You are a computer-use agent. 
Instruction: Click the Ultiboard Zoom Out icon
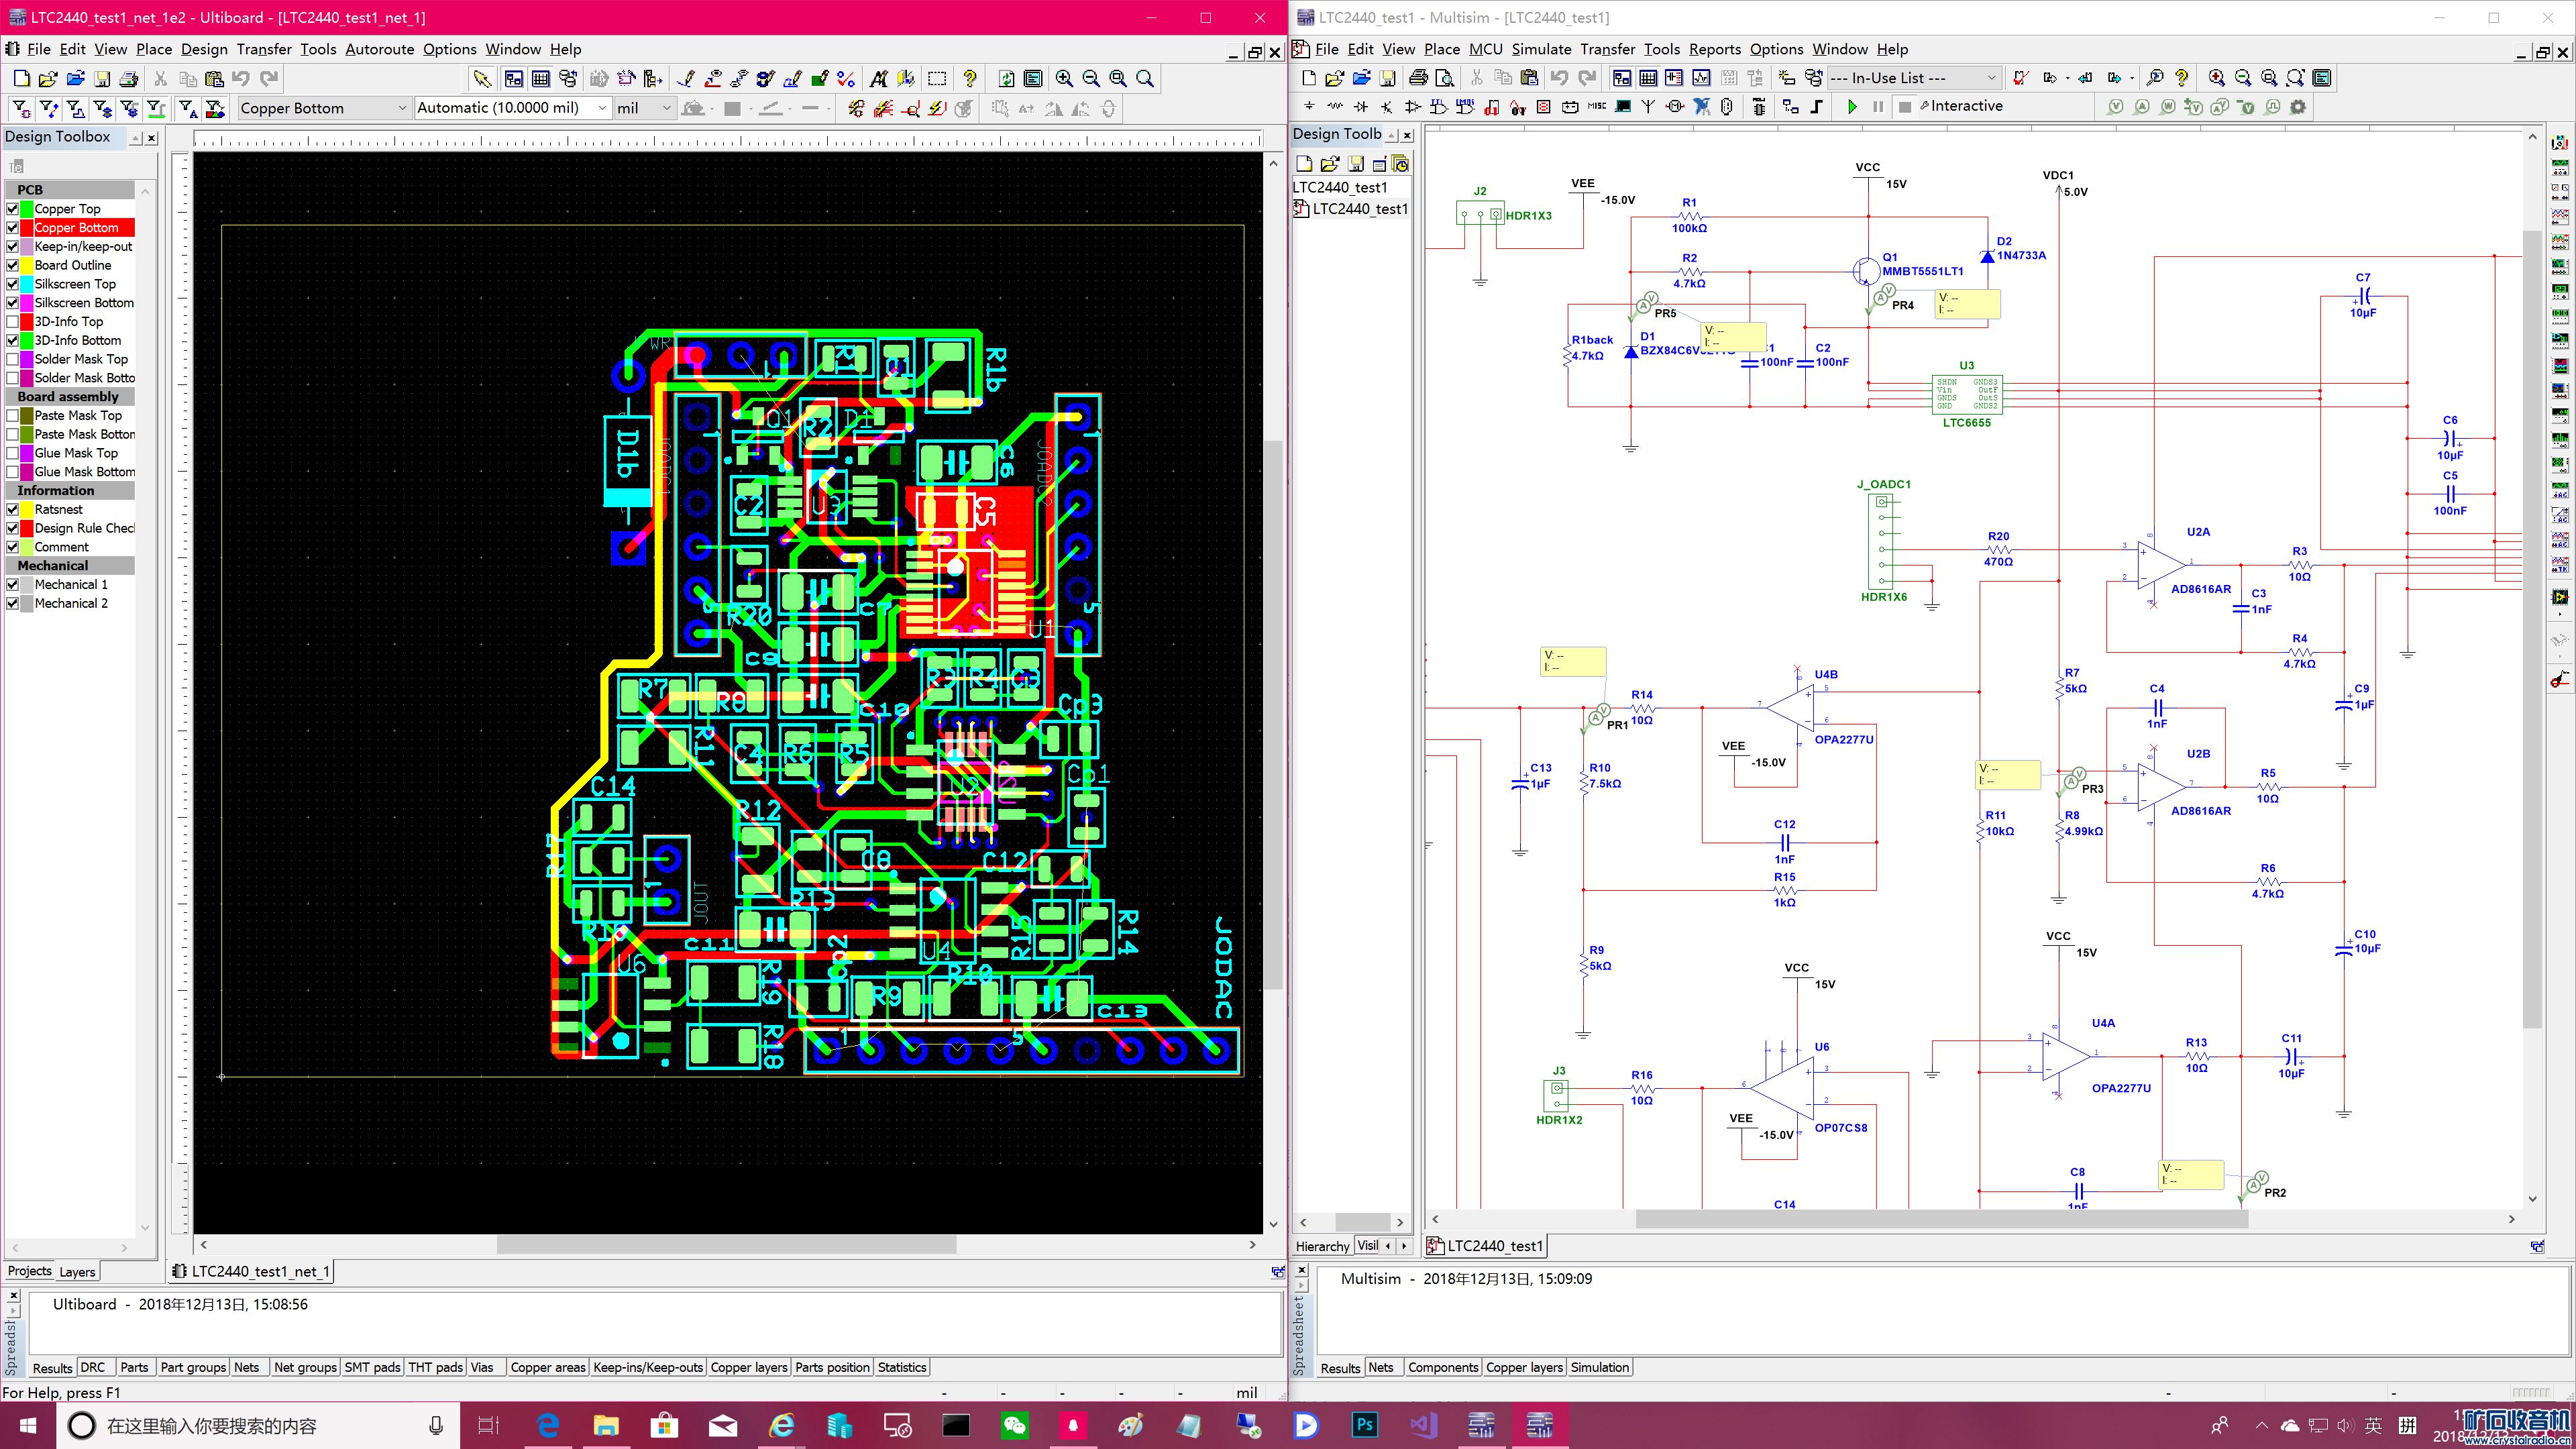(1091, 79)
